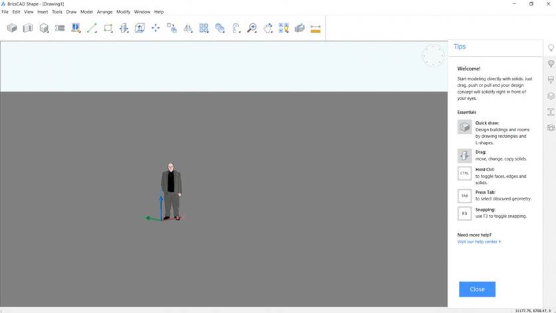Open the Insert menu

[43, 12]
